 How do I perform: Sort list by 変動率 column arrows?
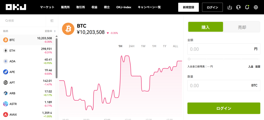pos(55,31)
